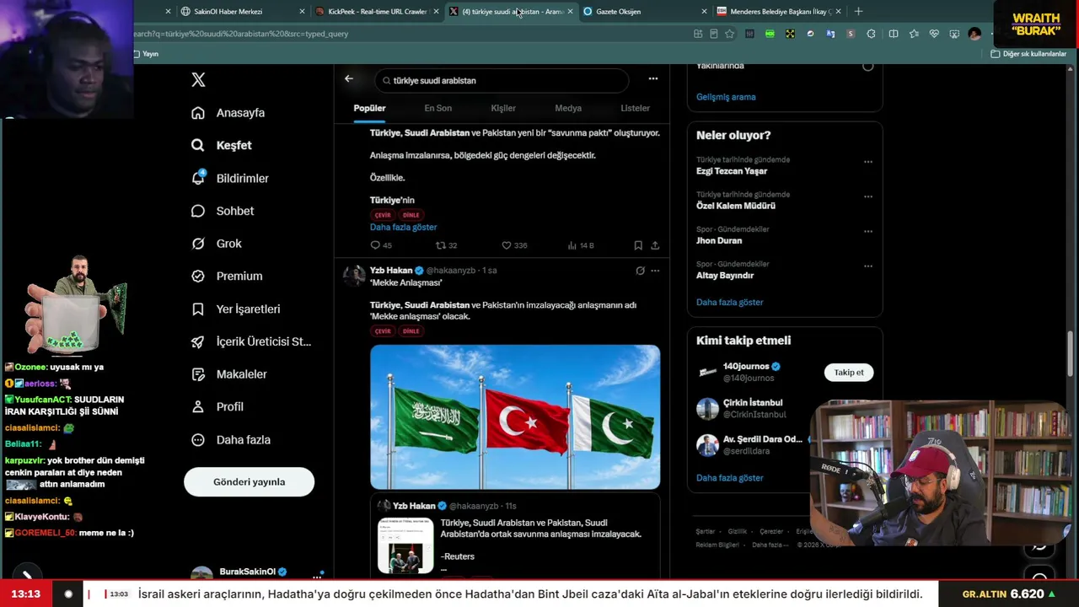Like the post with 336 likes
The width and height of the screenshot is (1079, 607).
click(514, 245)
